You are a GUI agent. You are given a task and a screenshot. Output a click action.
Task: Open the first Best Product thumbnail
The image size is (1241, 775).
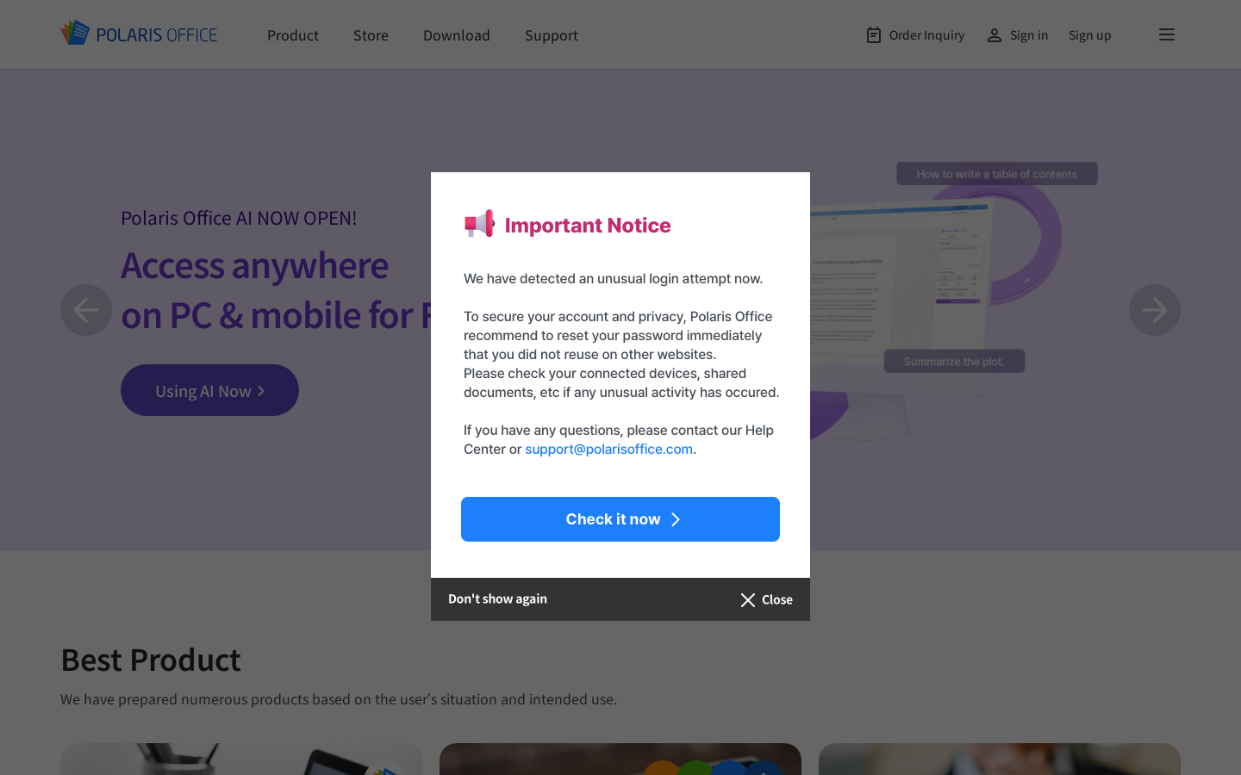pyautogui.click(x=241, y=759)
